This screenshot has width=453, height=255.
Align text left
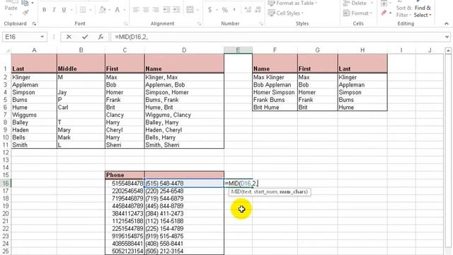(x=136, y=10)
